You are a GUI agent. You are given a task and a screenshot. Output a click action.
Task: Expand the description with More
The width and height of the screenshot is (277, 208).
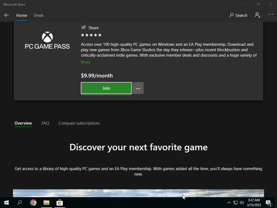point(86,62)
